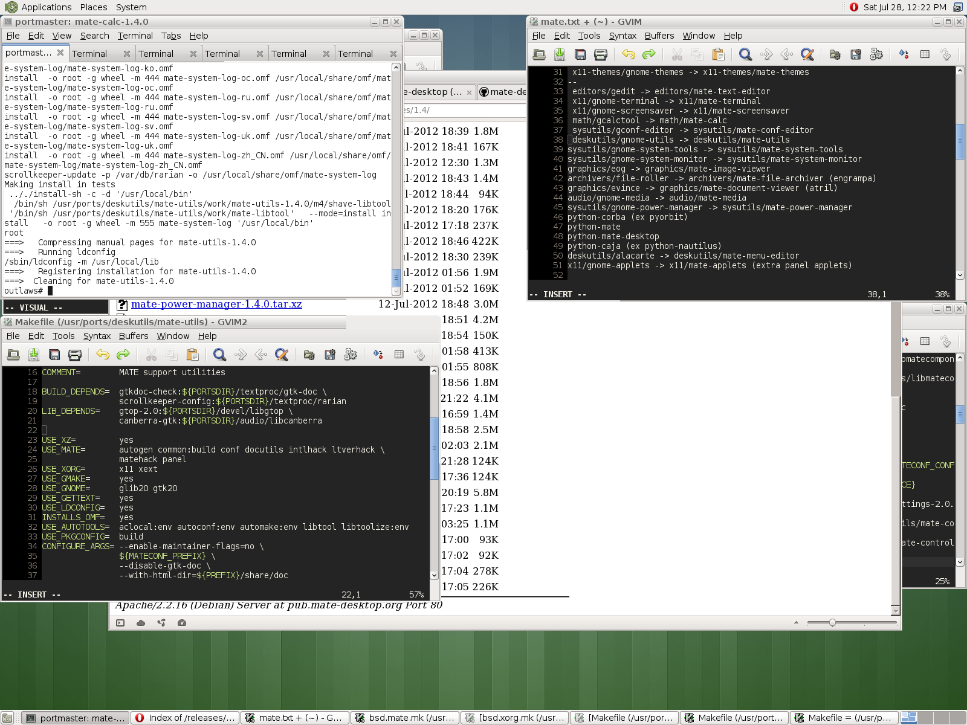This screenshot has width=967, height=725.
Task: Open mate-power-manager-1.4.0.tar.xz download link
Action: click(x=216, y=304)
